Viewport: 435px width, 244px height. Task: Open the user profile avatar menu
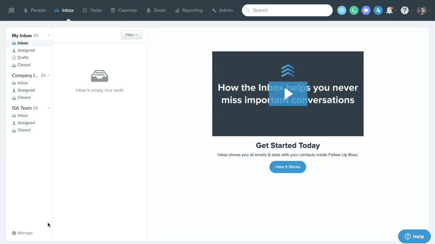tap(421, 10)
